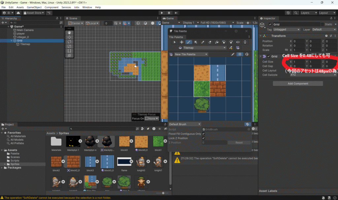Click the Asset Store button
338x200 pixels.
(x=34, y=13)
